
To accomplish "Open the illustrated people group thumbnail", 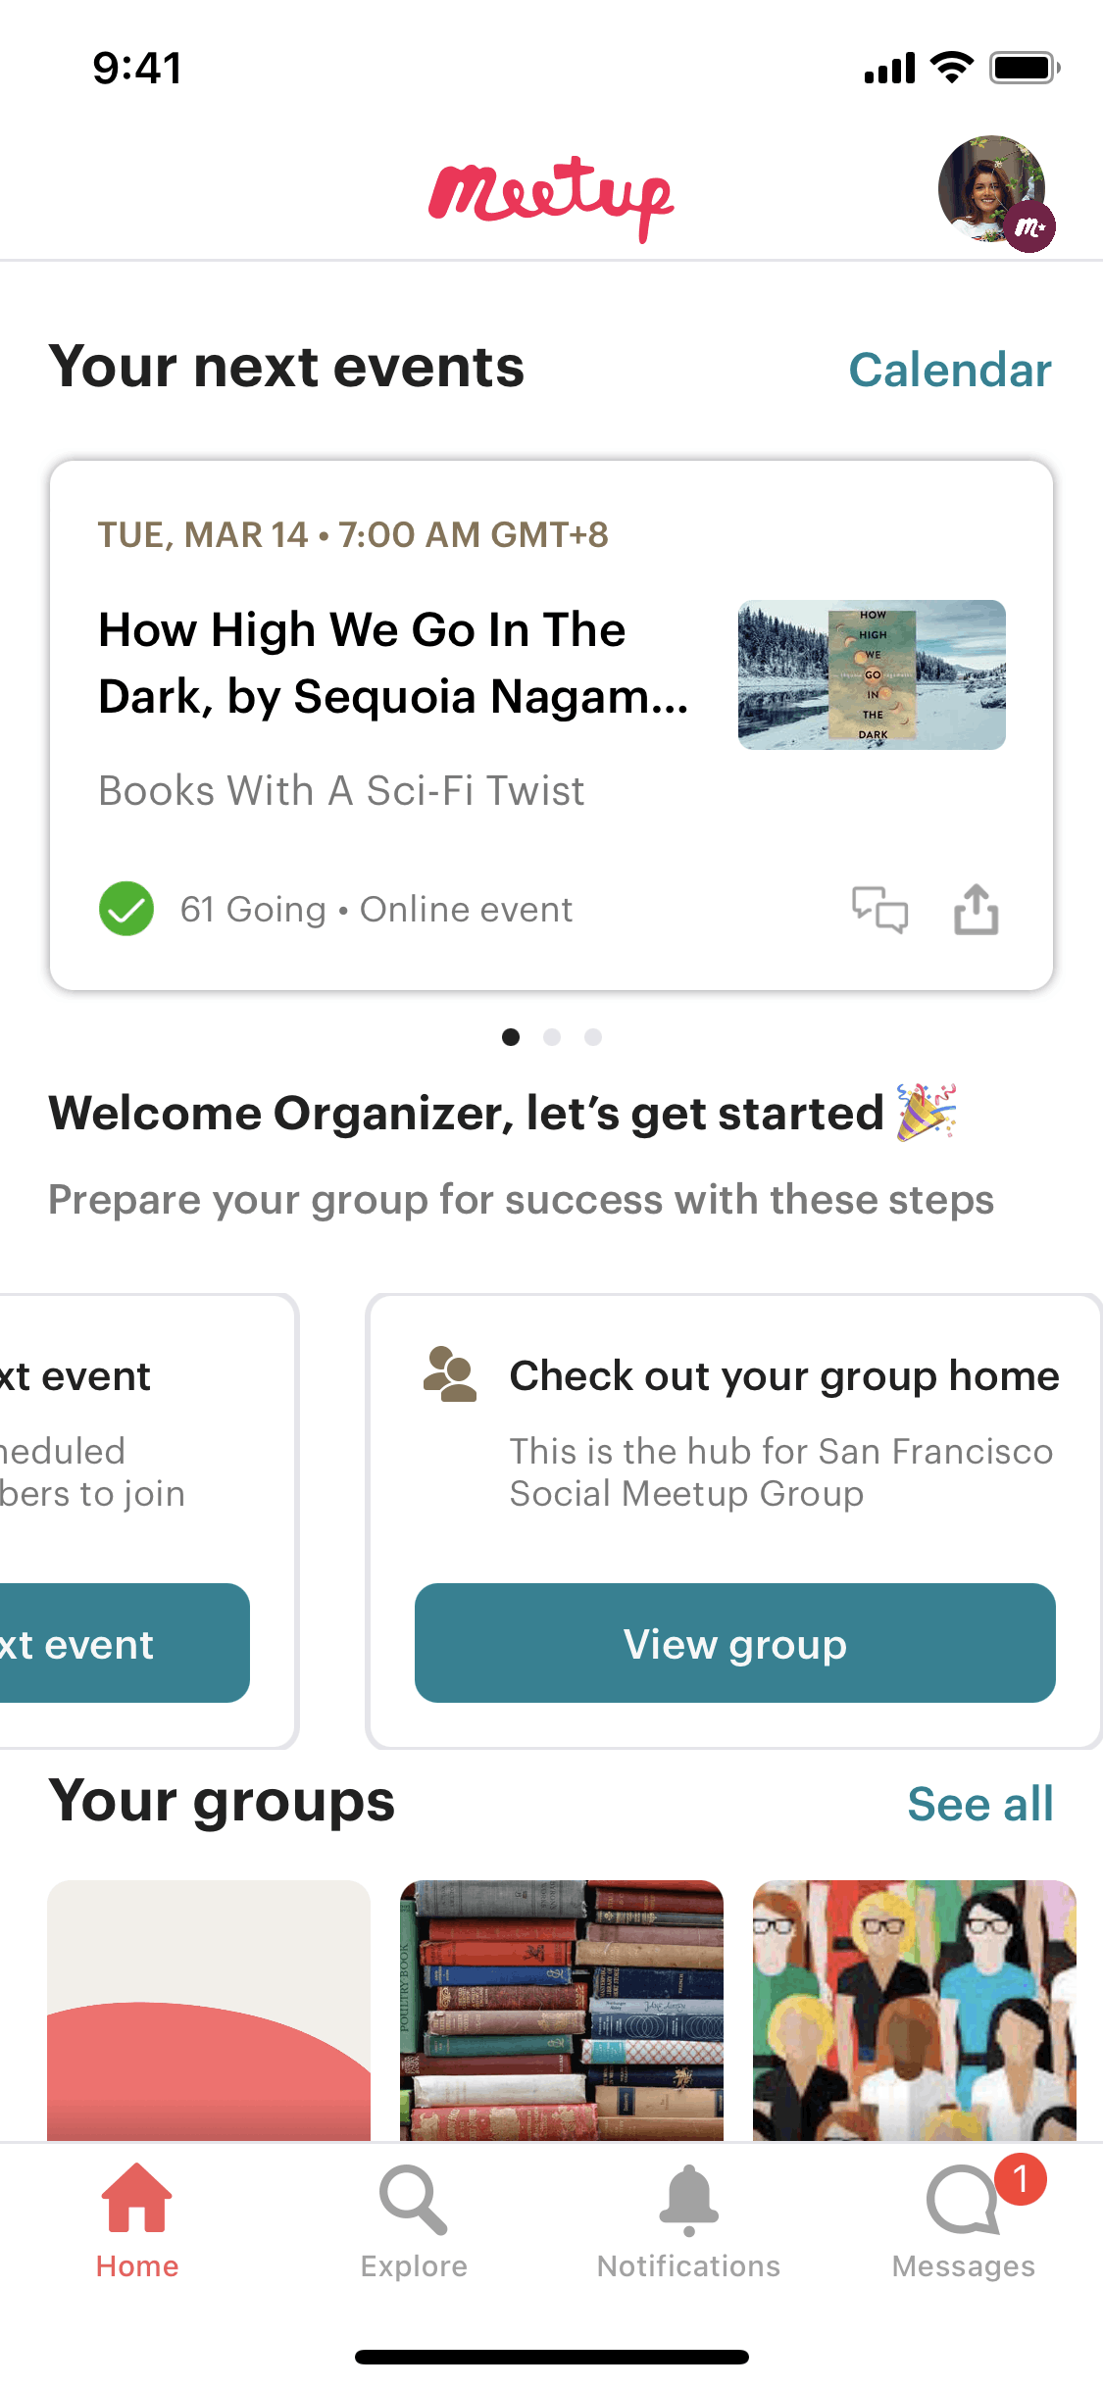I will click(x=914, y=2010).
